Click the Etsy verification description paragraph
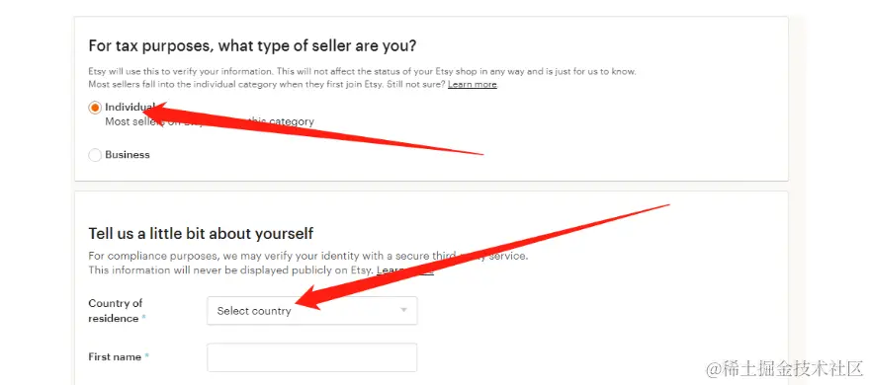870x385 pixels. pyautogui.click(x=362, y=78)
